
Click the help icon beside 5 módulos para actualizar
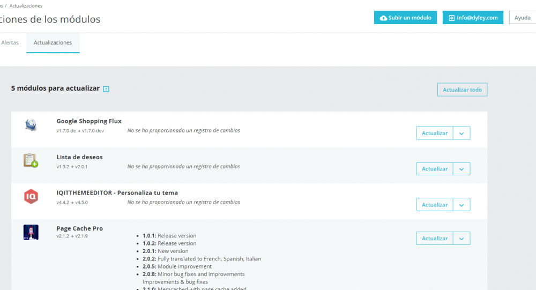(106, 89)
